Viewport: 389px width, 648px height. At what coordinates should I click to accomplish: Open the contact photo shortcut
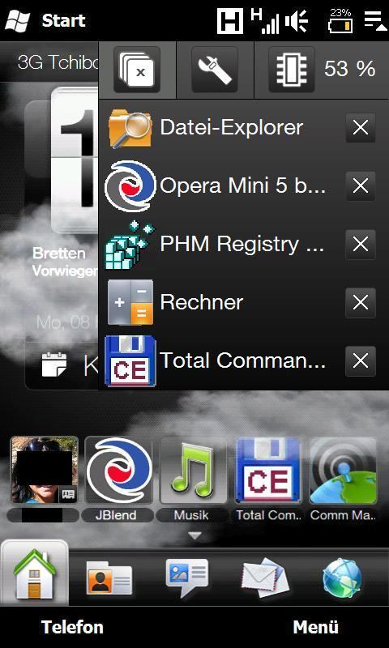[45, 471]
